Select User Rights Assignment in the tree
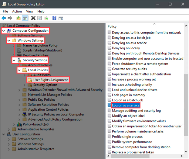 50,80
